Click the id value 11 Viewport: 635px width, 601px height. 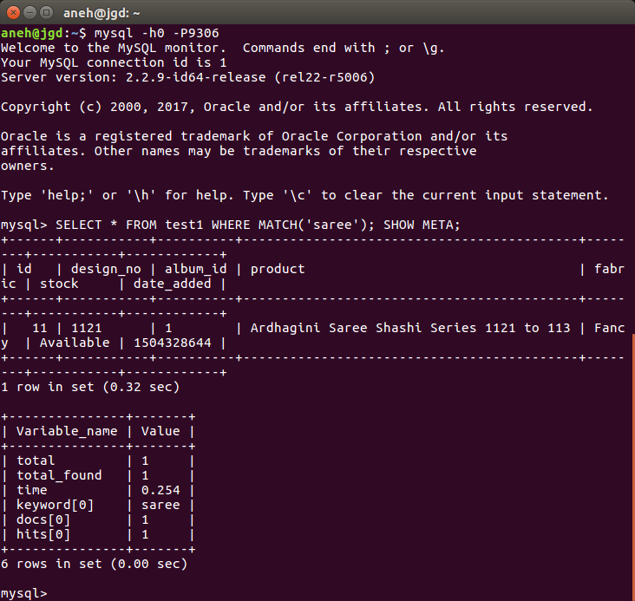(x=39, y=328)
